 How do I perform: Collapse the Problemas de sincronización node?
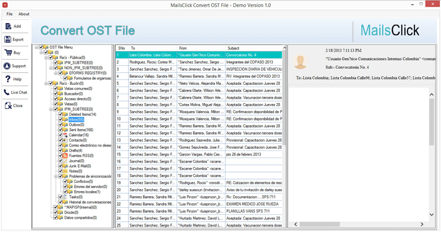[56, 176]
